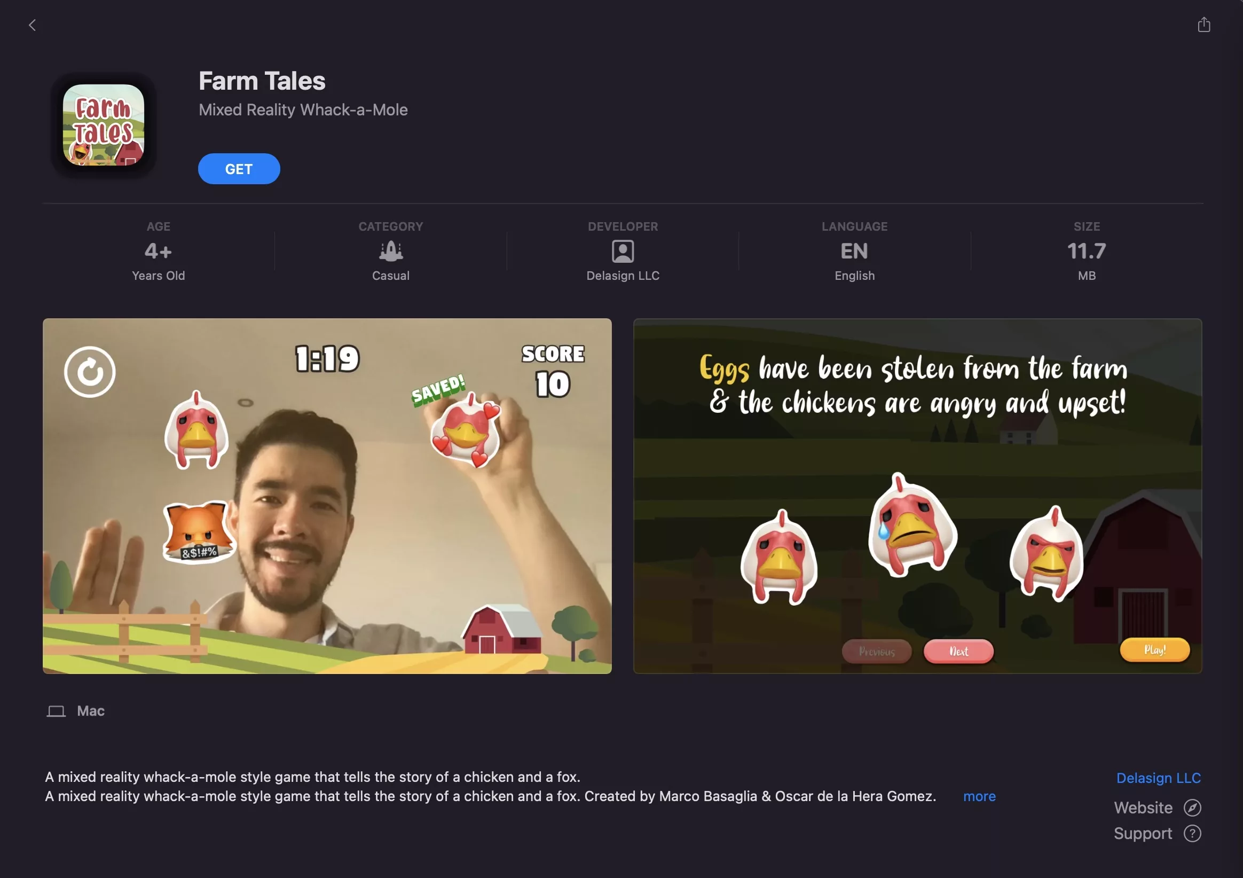Click the Age 4+ rating indicator
The height and width of the screenshot is (878, 1243).
158,250
